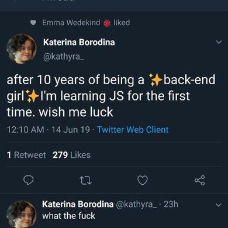Like the tweet with heart icon
Screen dimensions: 228x228
[143, 180]
